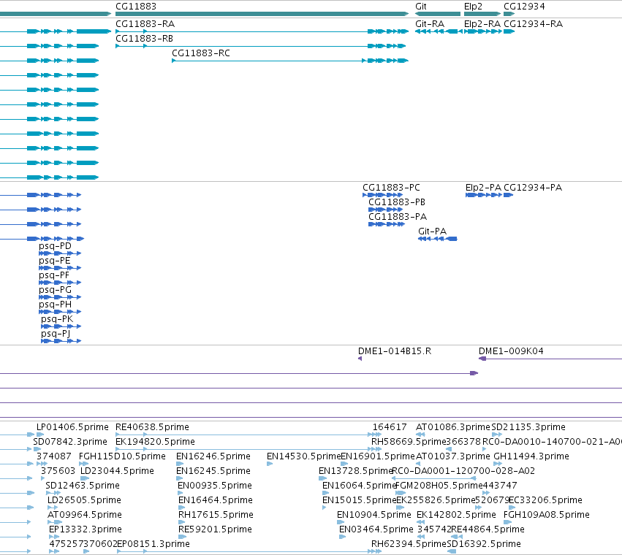Select the CG11883-PC protein label
The height and width of the screenshot is (555, 622).
pos(391,188)
